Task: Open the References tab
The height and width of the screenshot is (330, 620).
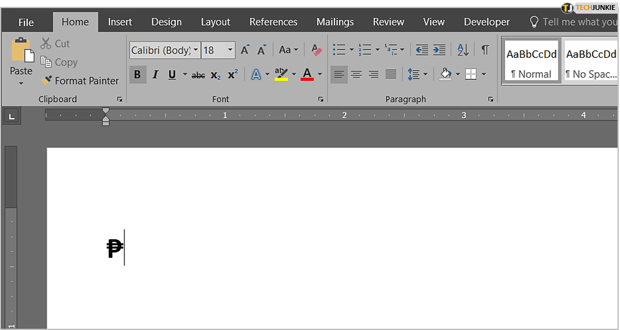Action: [273, 22]
